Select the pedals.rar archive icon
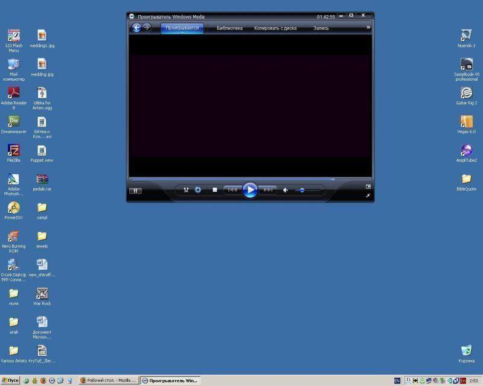 pyautogui.click(x=42, y=182)
